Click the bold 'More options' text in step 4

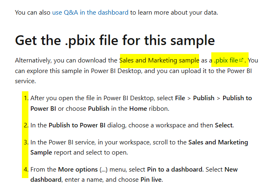[x=78, y=169]
